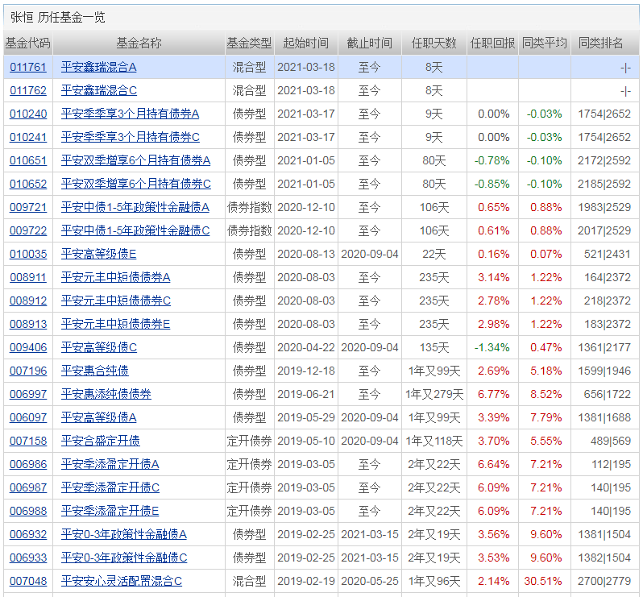This screenshot has width=643, height=597.
Task: Click the 任职回报 column header
Action: point(492,43)
